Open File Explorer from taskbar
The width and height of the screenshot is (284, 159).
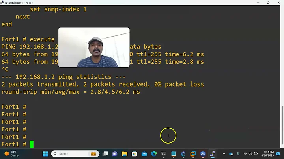[125, 154]
